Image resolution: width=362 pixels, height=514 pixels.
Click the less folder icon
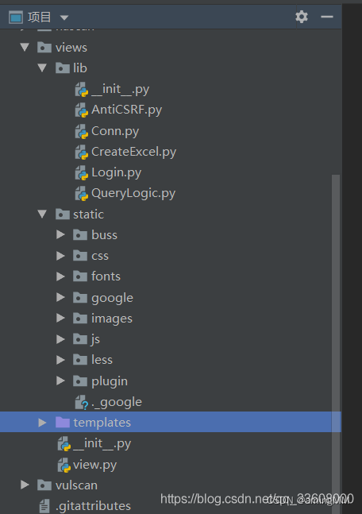point(80,360)
